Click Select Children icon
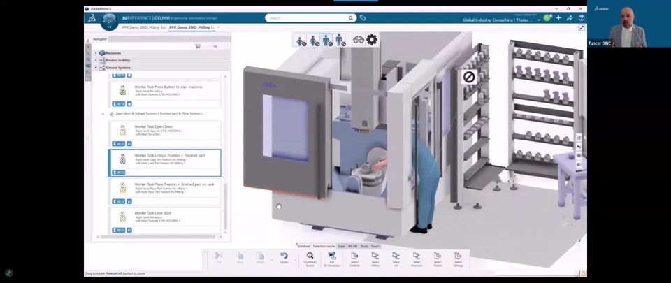 [x=354, y=258]
